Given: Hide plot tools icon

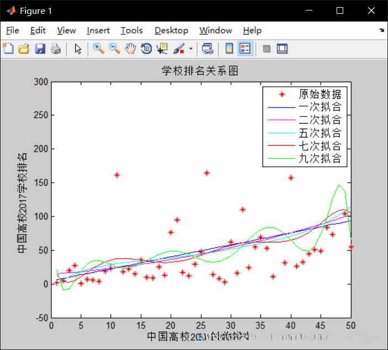Looking at the screenshot, I should point(266,49).
